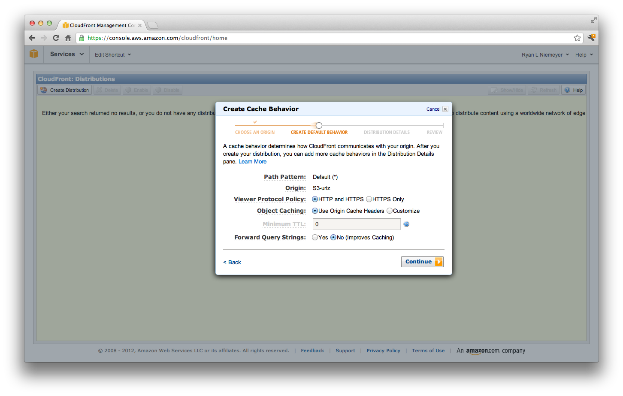Click the bookmark star in the address bar

577,38
